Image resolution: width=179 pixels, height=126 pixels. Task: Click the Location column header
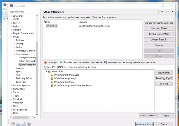click(x=83, y=22)
